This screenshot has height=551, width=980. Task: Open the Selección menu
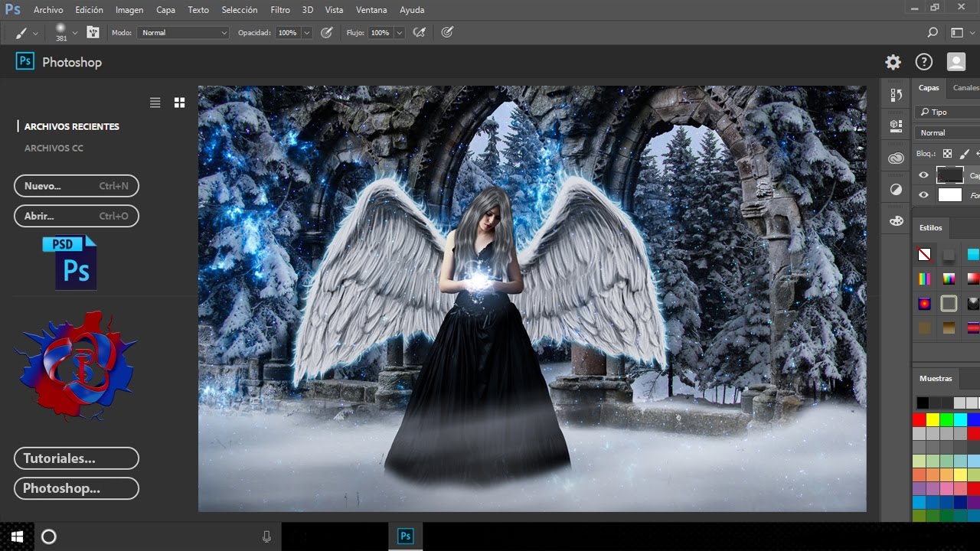(240, 10)
